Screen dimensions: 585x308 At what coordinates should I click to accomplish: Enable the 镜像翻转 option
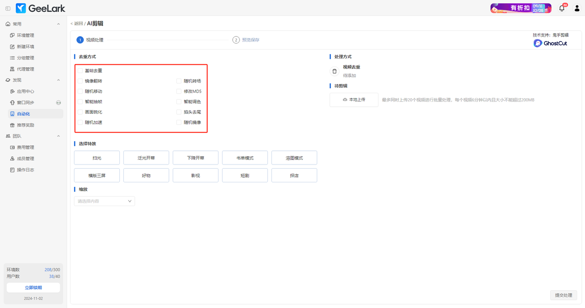click(x=80, y=81)
